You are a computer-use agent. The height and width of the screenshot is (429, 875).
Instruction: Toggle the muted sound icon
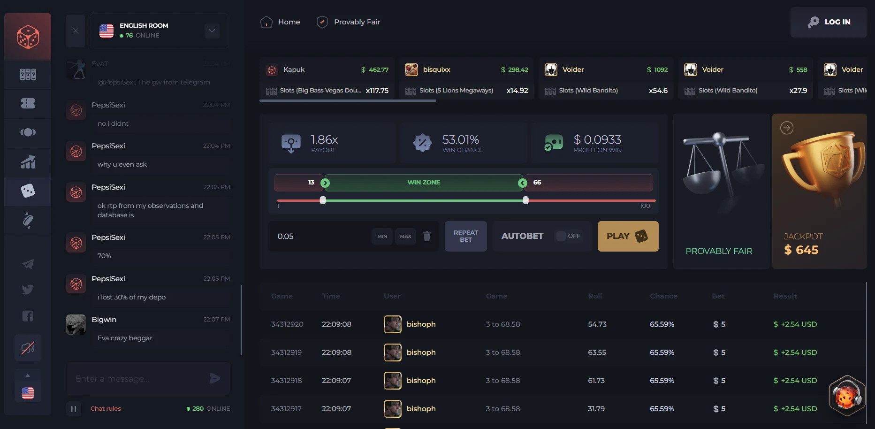pos(28,348)
